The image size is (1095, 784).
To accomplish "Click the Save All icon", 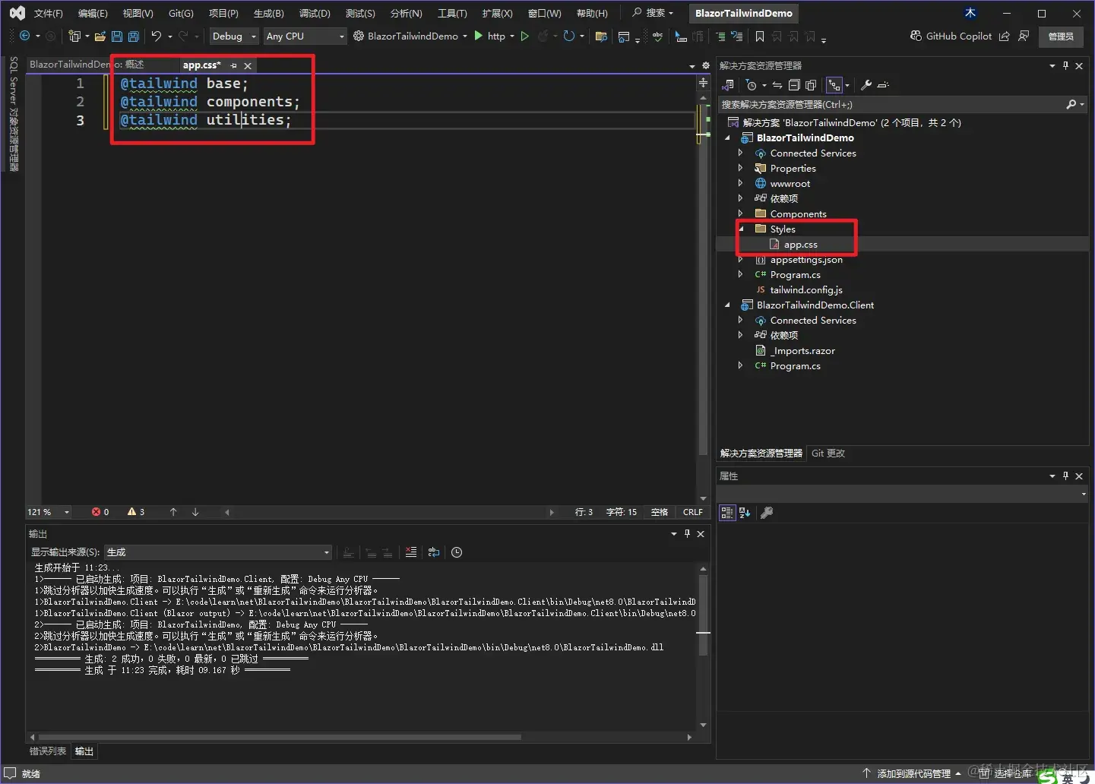I will click(133, 36).
